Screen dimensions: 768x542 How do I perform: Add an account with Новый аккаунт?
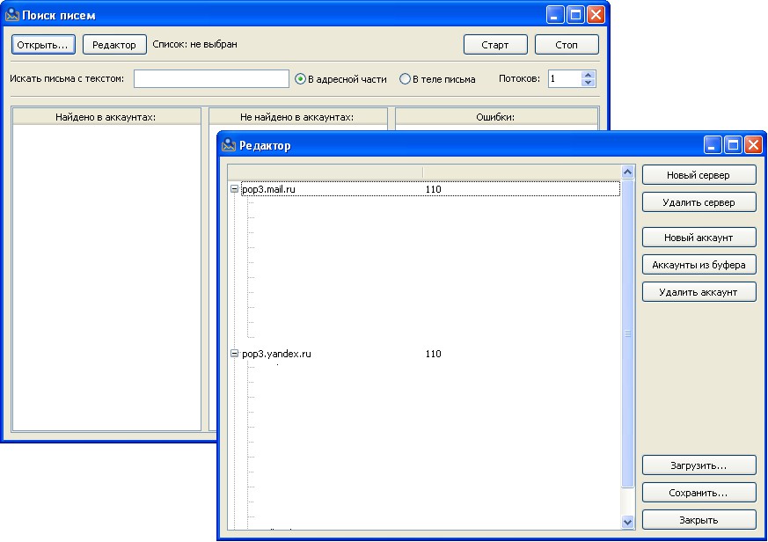699,238
